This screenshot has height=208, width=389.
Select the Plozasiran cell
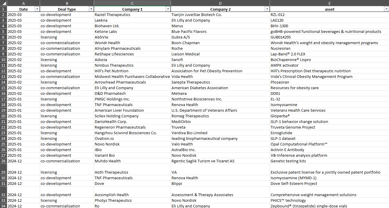pyautogui.click(x=329, y=82)
